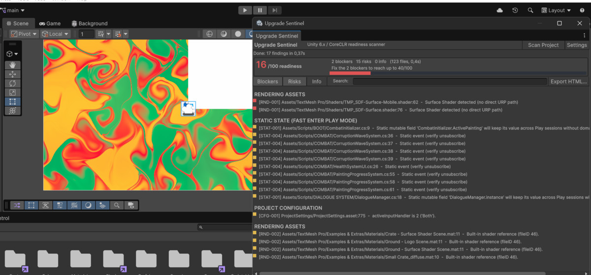The image size is (591, 275).
Task: Toggle the Info filter
Action: pyautogui.click(x=317, y=81)
